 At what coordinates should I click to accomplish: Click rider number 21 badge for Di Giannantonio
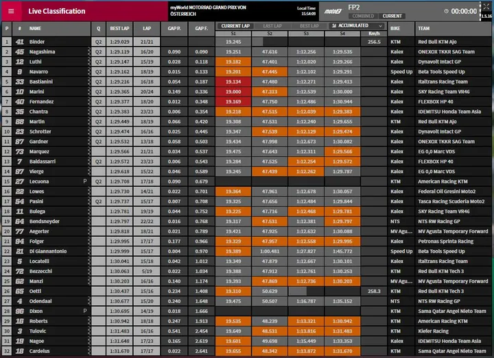click(19, 251)
